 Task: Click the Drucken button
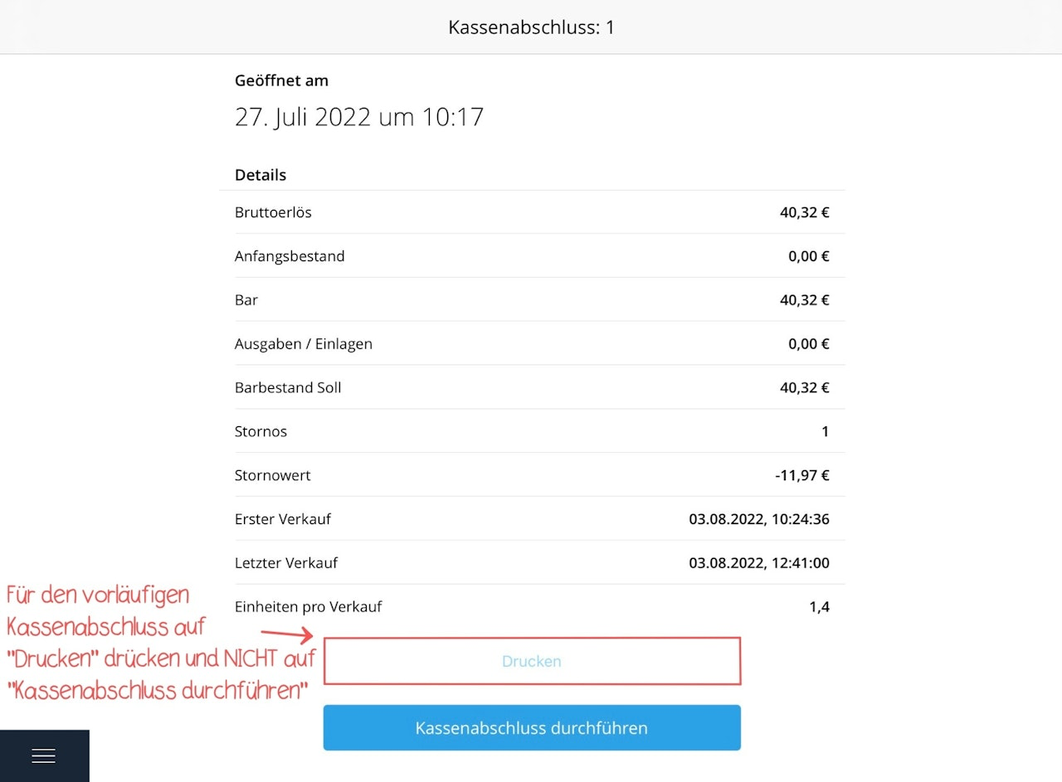(x=532, y=661)
